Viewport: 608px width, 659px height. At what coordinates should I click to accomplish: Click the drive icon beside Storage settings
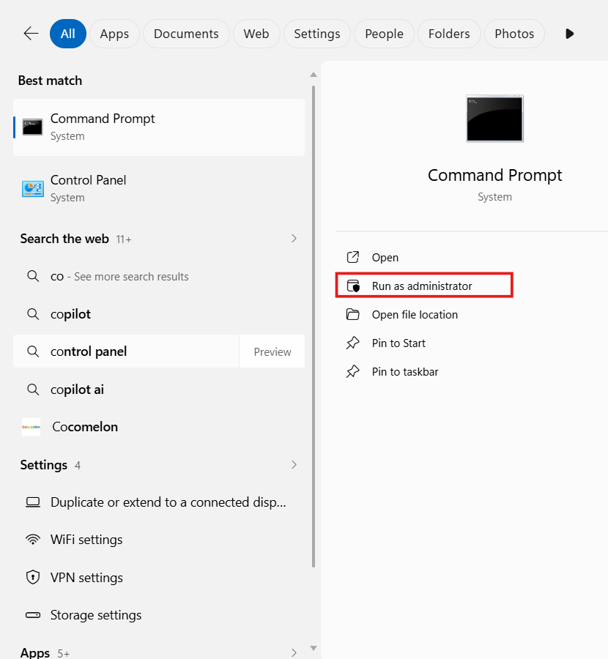pyautogui.click(x=33, y=615)
